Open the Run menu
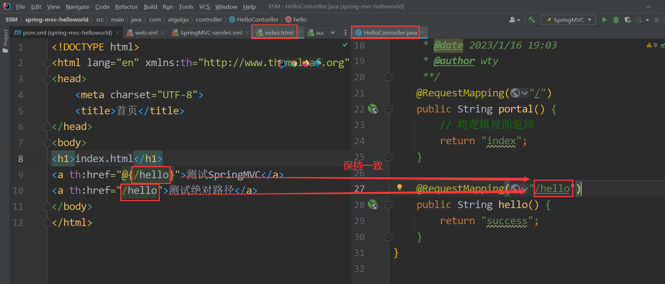 (168, 7)
